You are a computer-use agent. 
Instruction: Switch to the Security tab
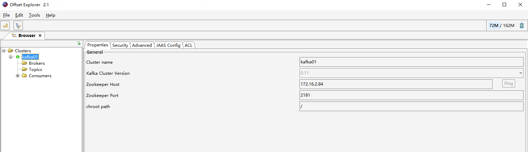(120, 45)
